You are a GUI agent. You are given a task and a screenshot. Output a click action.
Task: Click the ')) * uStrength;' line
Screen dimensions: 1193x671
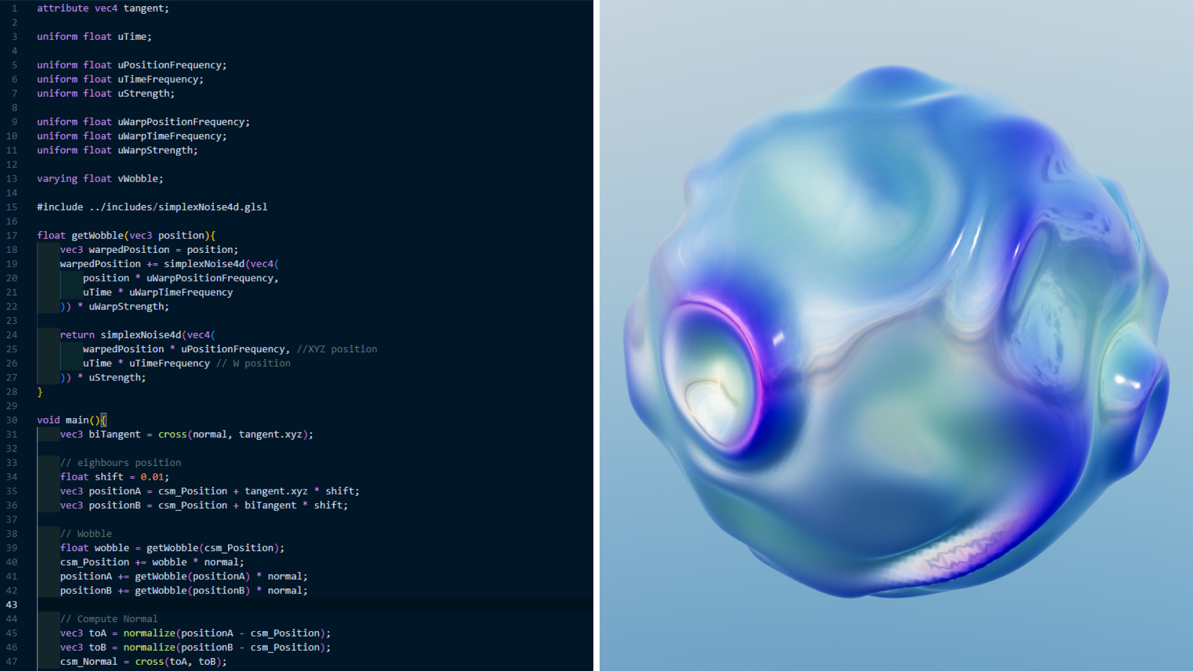(x=103, y=378)
